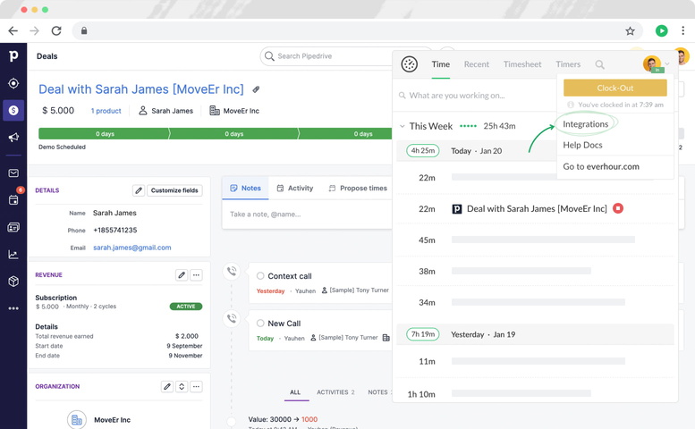695x429 pixels.
Task: Click phone icon beside New Call
Action: 232,318
